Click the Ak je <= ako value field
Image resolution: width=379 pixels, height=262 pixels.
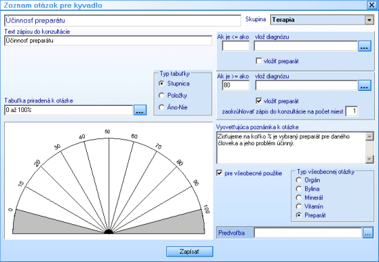pos(236,46)
